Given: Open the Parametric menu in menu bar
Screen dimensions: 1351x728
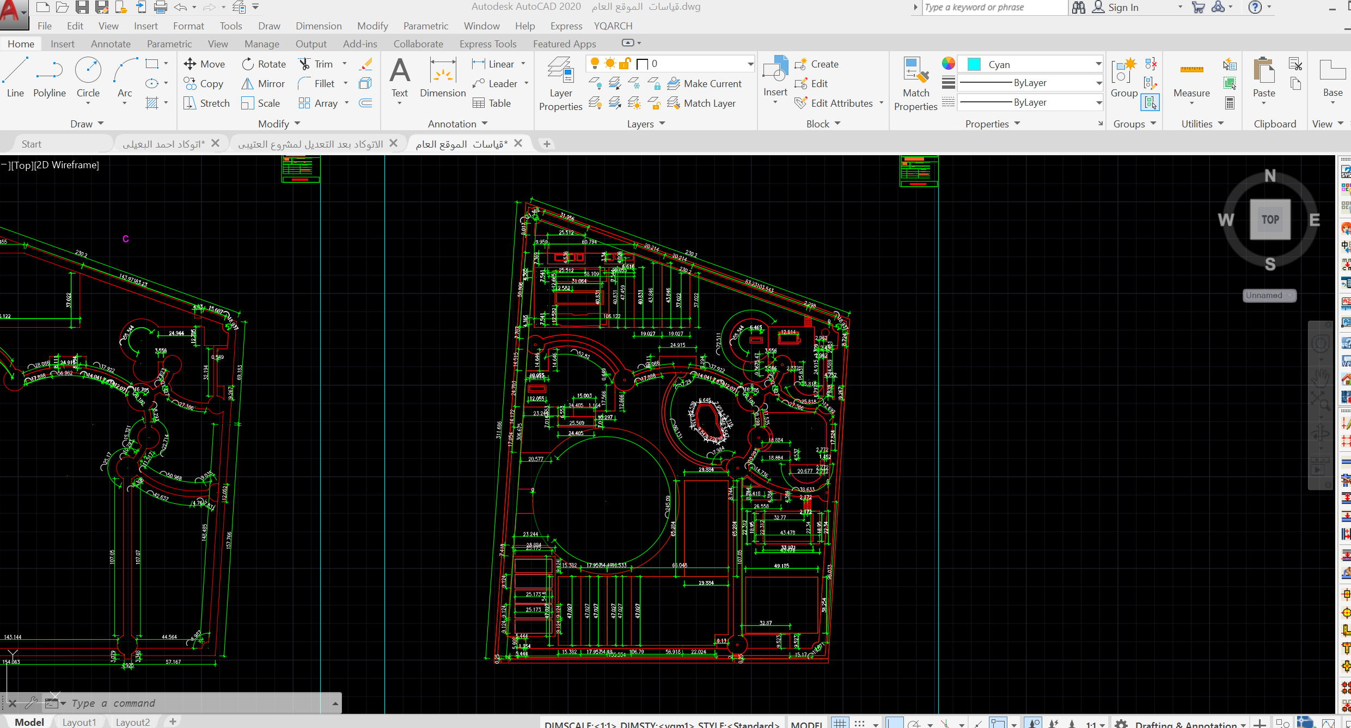Looking at the screenshot, I should [x=425, y=26].
